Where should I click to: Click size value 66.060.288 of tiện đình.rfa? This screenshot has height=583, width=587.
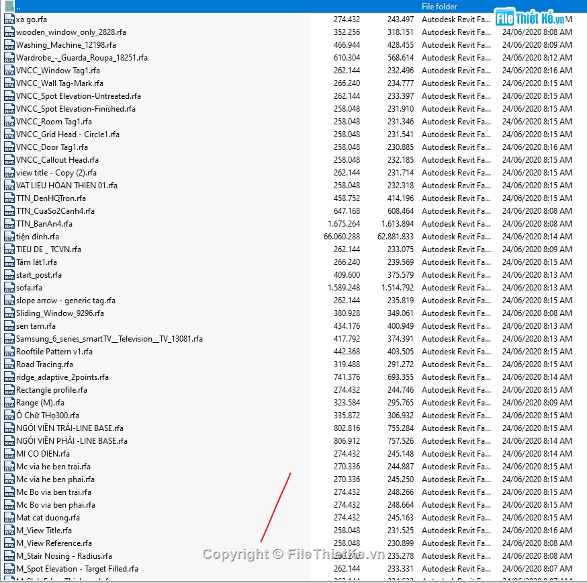(342, 237)
